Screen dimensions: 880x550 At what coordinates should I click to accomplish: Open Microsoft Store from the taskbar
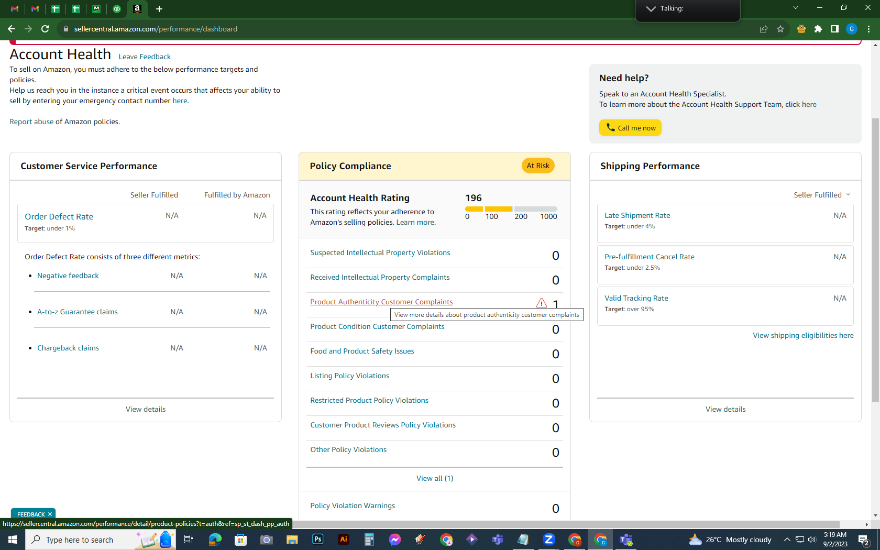[241, 540]
